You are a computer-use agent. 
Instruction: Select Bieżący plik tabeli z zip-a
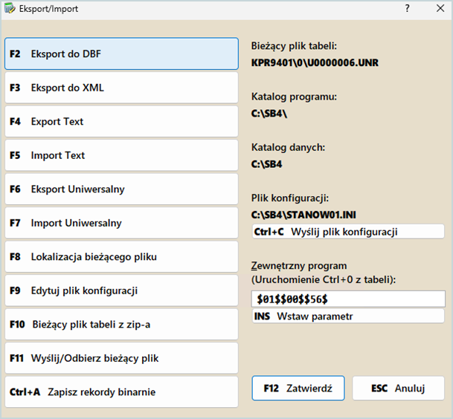pos(121,325)
